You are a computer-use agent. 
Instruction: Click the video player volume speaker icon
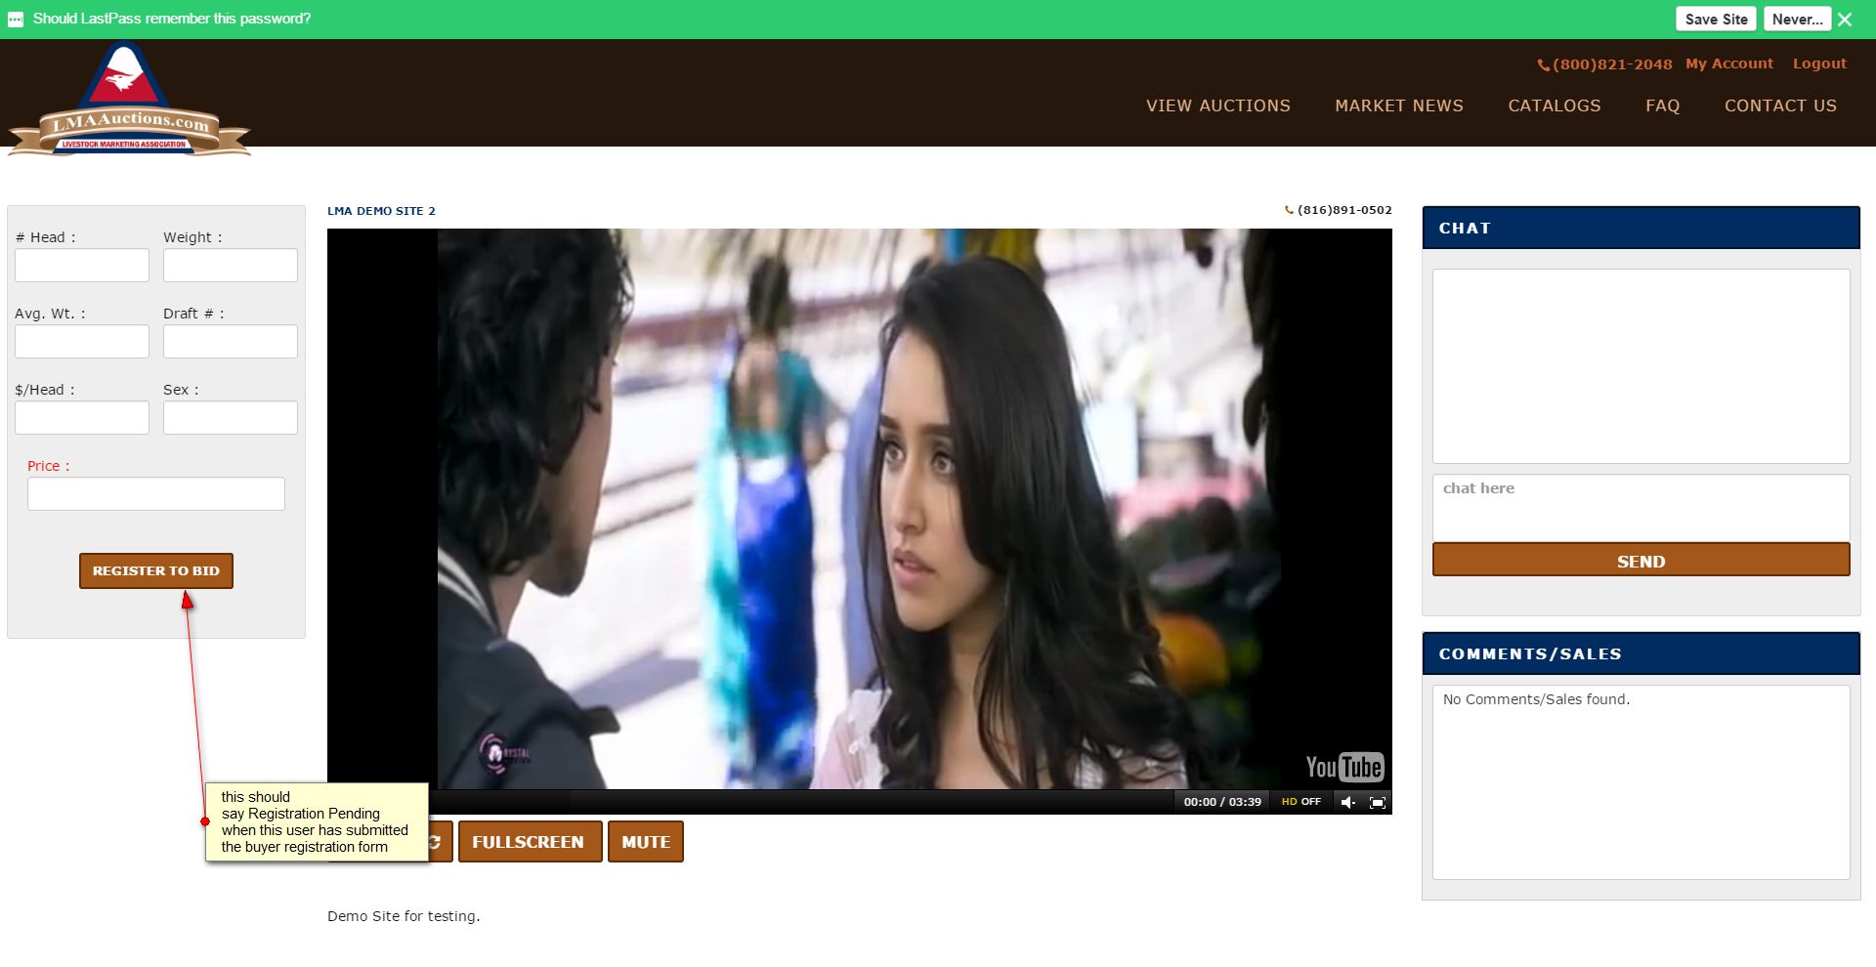click(1348, 802)
